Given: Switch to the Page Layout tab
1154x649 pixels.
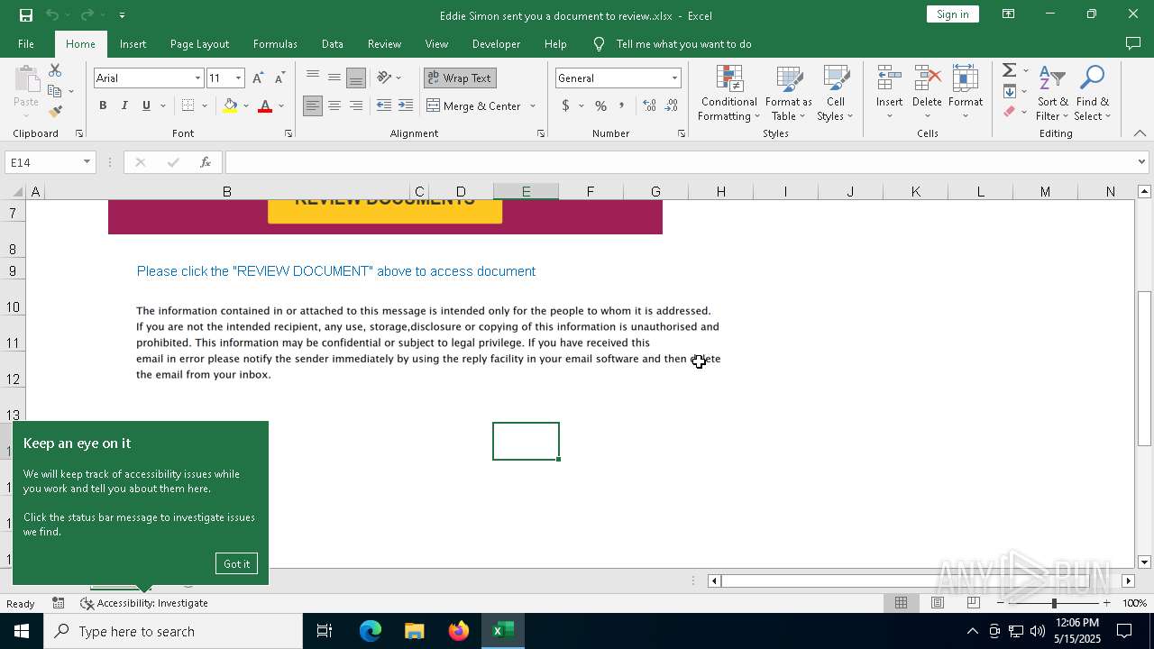Looking at the screenshot, I should [x=199, y=44].
